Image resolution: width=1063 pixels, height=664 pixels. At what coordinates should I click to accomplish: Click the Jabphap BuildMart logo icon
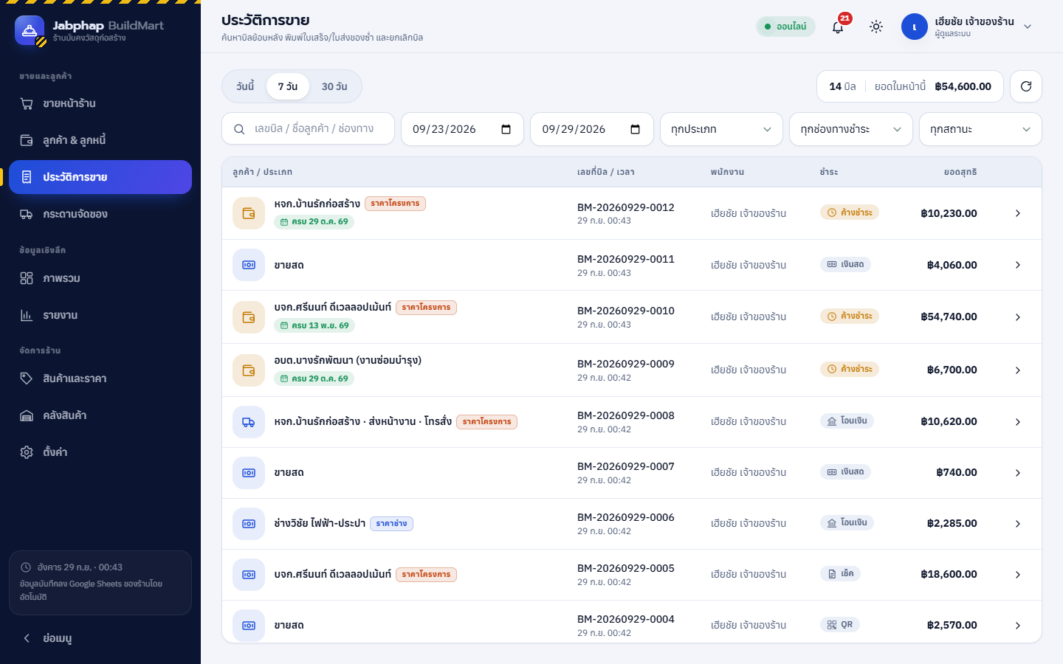[30, 31]
